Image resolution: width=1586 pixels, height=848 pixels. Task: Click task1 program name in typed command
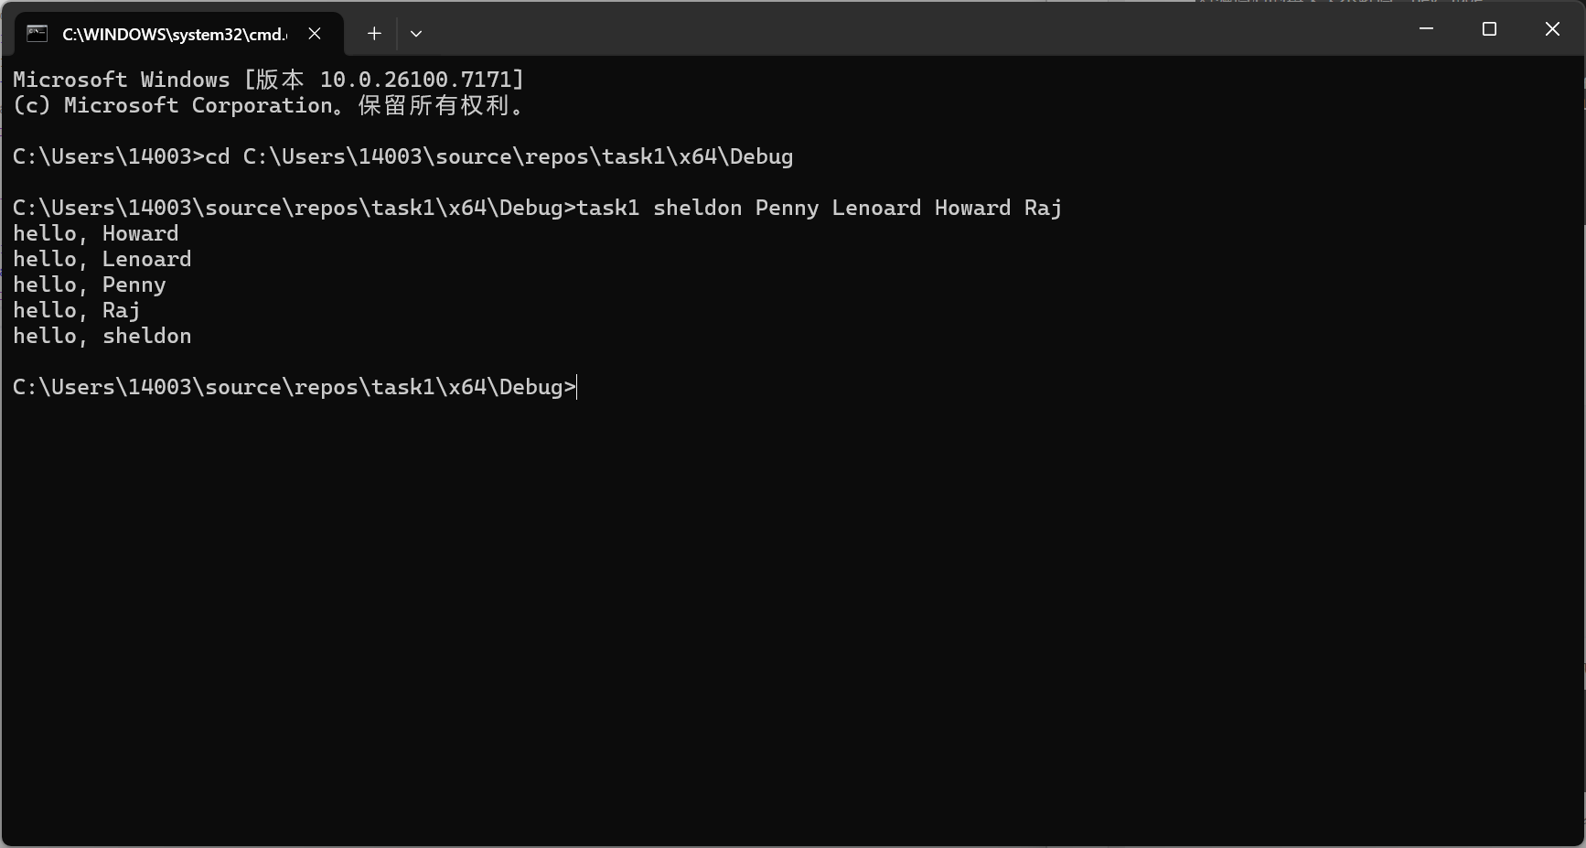608,208
